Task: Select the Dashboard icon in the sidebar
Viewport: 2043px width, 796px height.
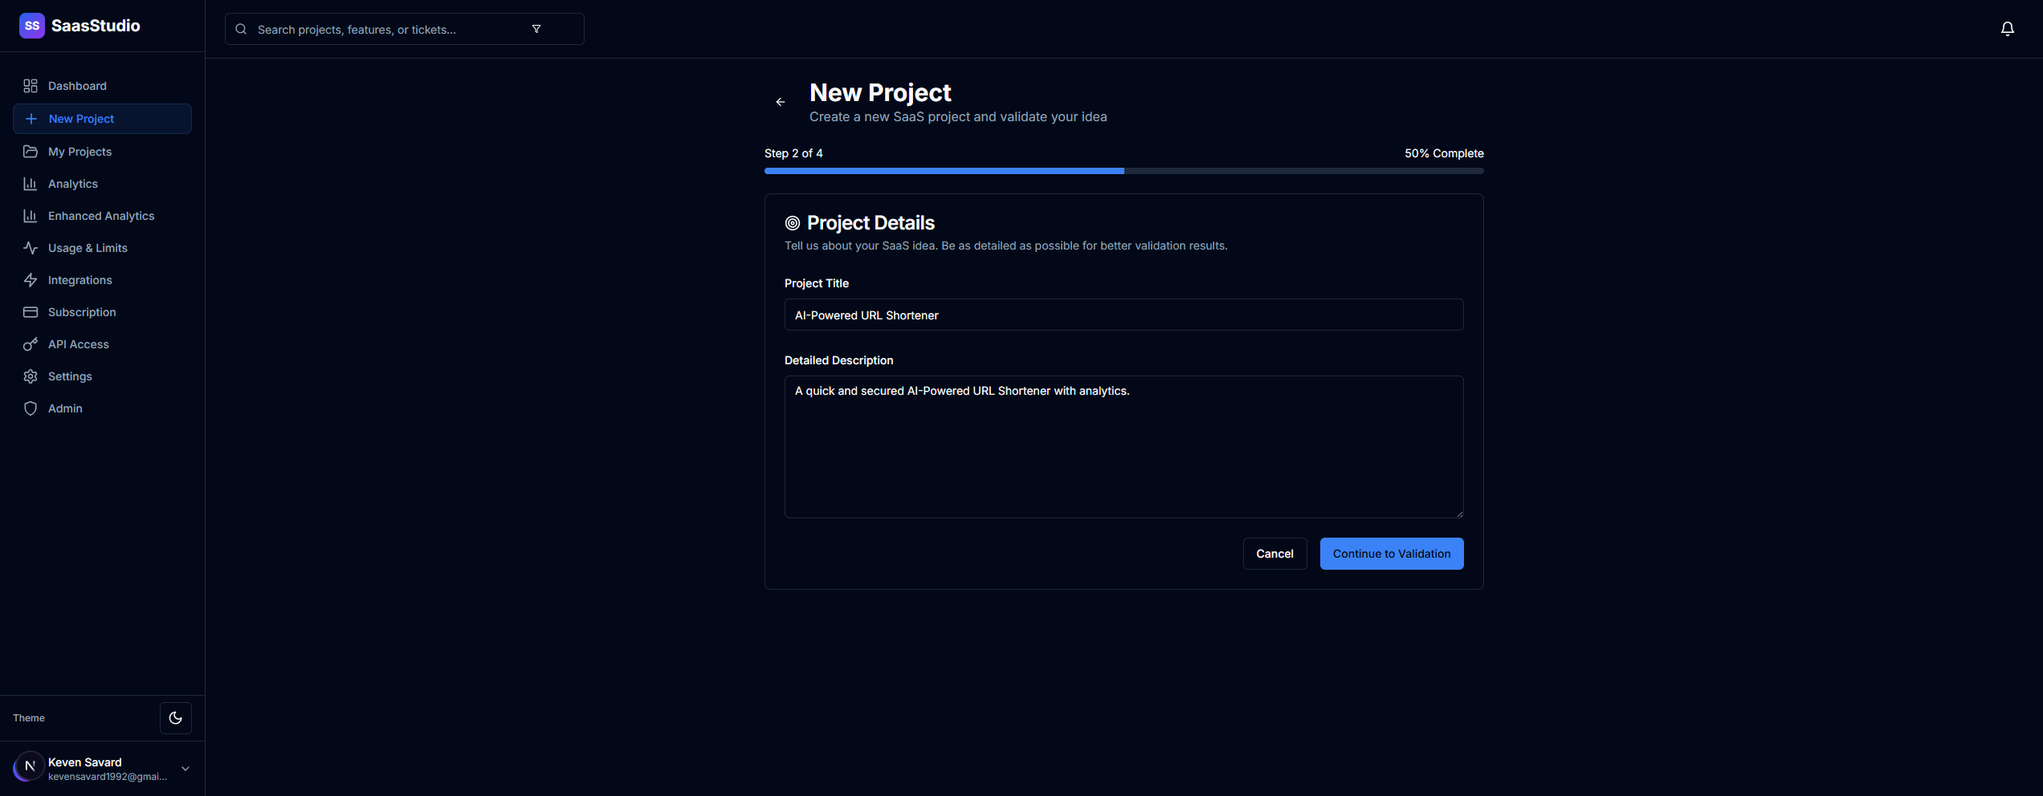Action: click(30, 86)
